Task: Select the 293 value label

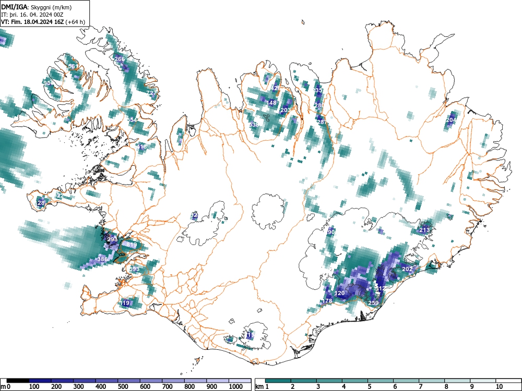Action: tap(112, 239)
